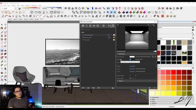Toggle material preview eye icon in Asset Editor
196x110 pixels.
[118, 25]
